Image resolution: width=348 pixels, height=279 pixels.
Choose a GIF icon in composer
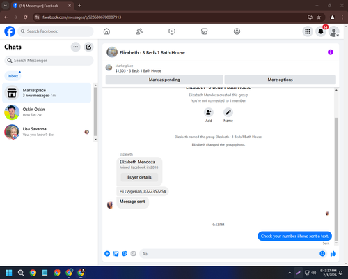(x=133, y=254)
